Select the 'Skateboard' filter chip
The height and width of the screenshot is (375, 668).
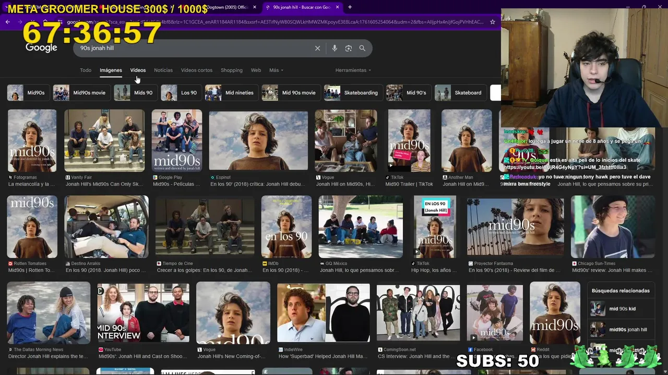click(460, 93)
